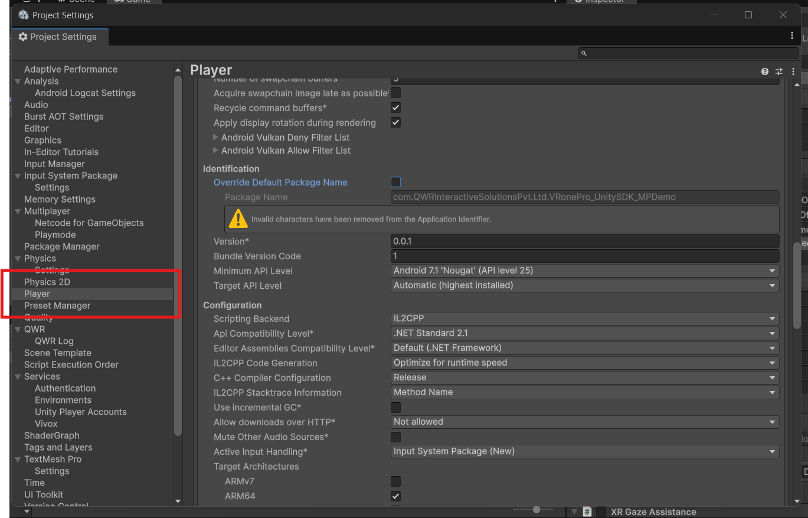
Task: Open Editor Assemblies Compatibility Level dropdown
Action: (x=585, y=348)
